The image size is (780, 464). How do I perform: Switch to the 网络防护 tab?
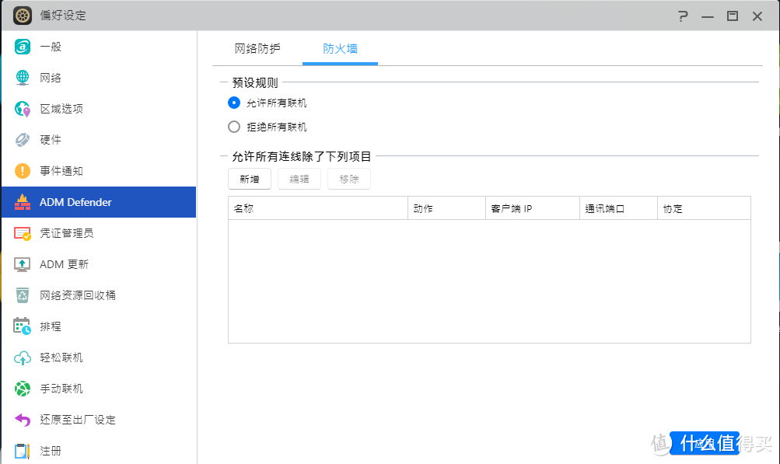(x=257, y=49)
